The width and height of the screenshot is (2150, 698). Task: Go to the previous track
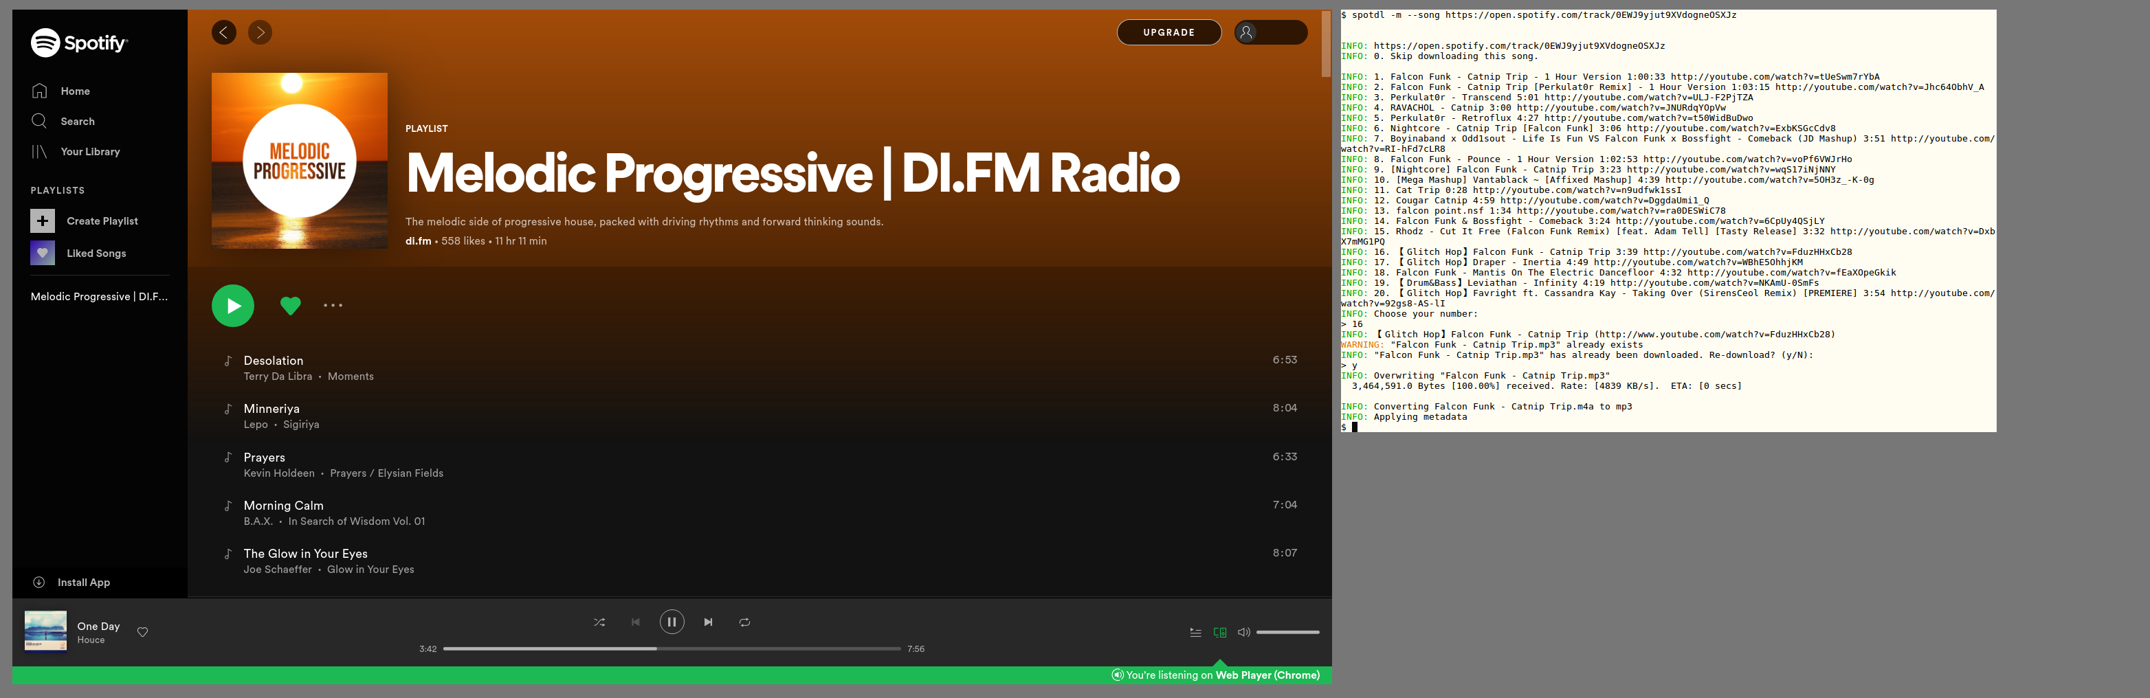pyautogui.click(x=635, y=622)
